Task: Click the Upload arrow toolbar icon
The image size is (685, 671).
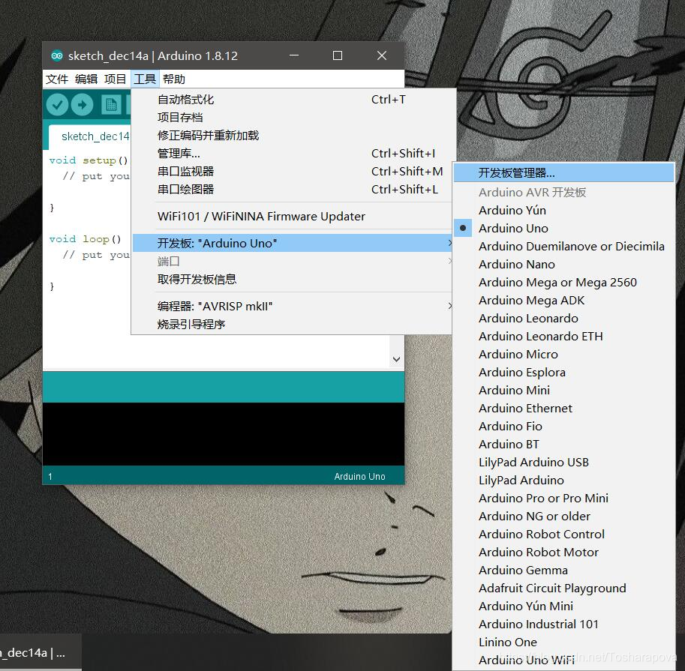Action: click(x=84, y=105)
